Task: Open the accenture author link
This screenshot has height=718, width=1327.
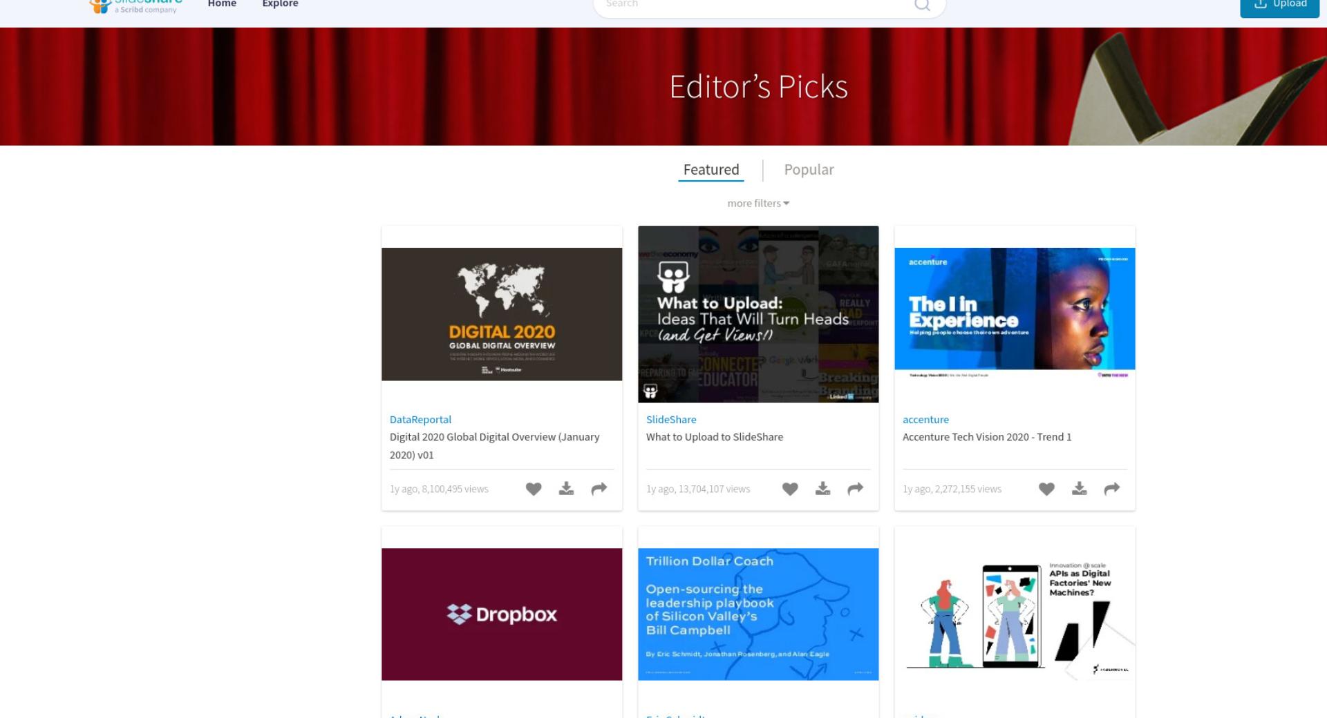Action: [925, 419]
